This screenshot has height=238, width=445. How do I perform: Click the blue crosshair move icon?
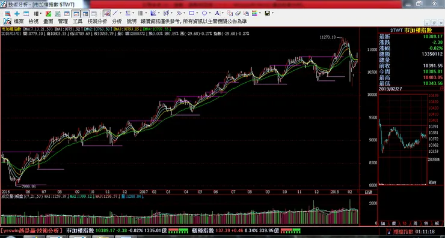coord(17,14)
